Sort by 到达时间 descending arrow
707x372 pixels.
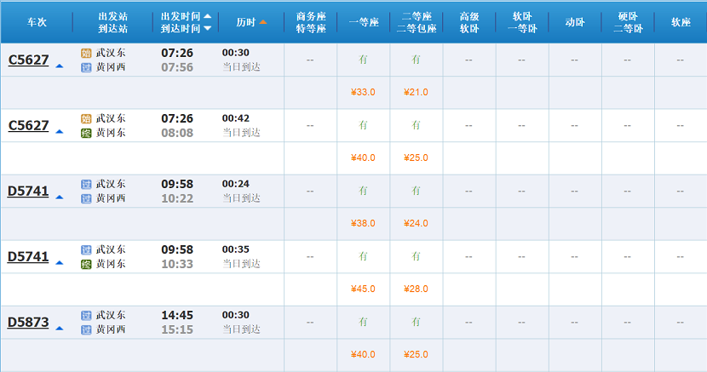tap(207, 28)
